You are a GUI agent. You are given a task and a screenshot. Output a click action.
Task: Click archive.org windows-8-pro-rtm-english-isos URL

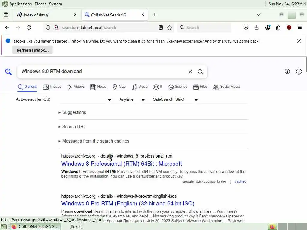click(x=119, y=196)
